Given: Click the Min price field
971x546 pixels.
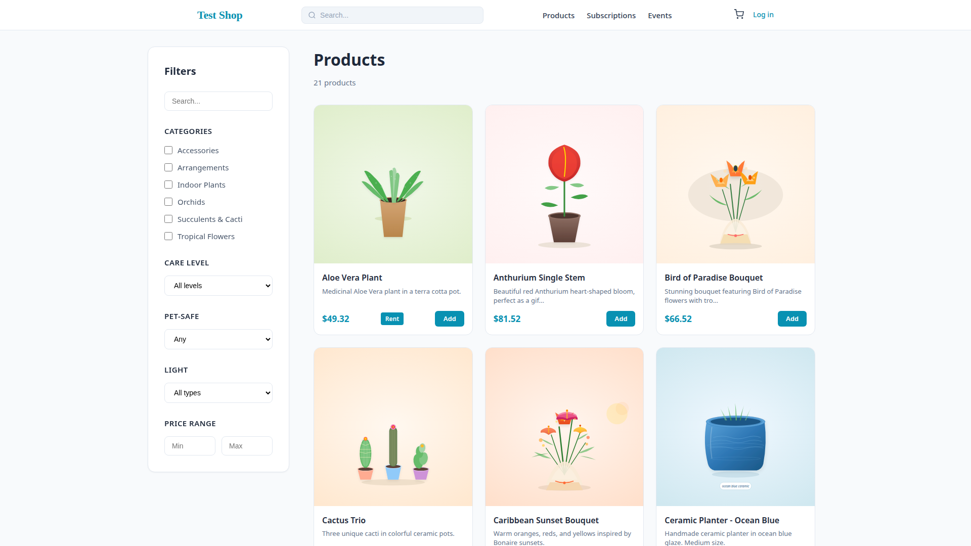Looking at the screenshot, I should point(190,446).
